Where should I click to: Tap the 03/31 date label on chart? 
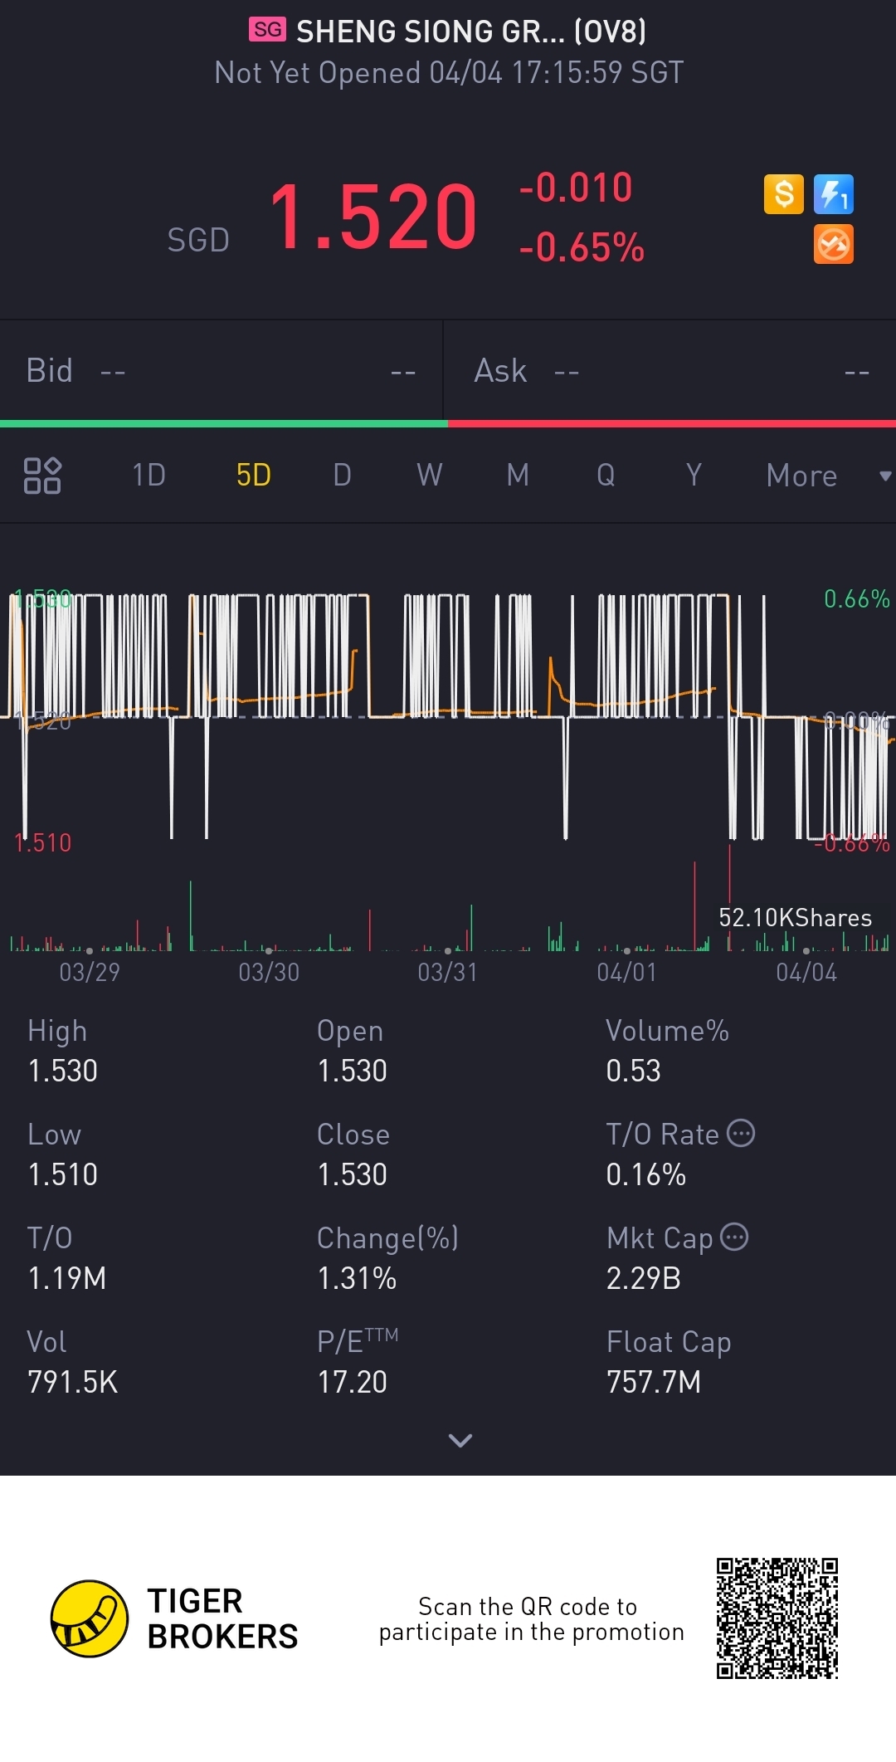coord(448,972)
